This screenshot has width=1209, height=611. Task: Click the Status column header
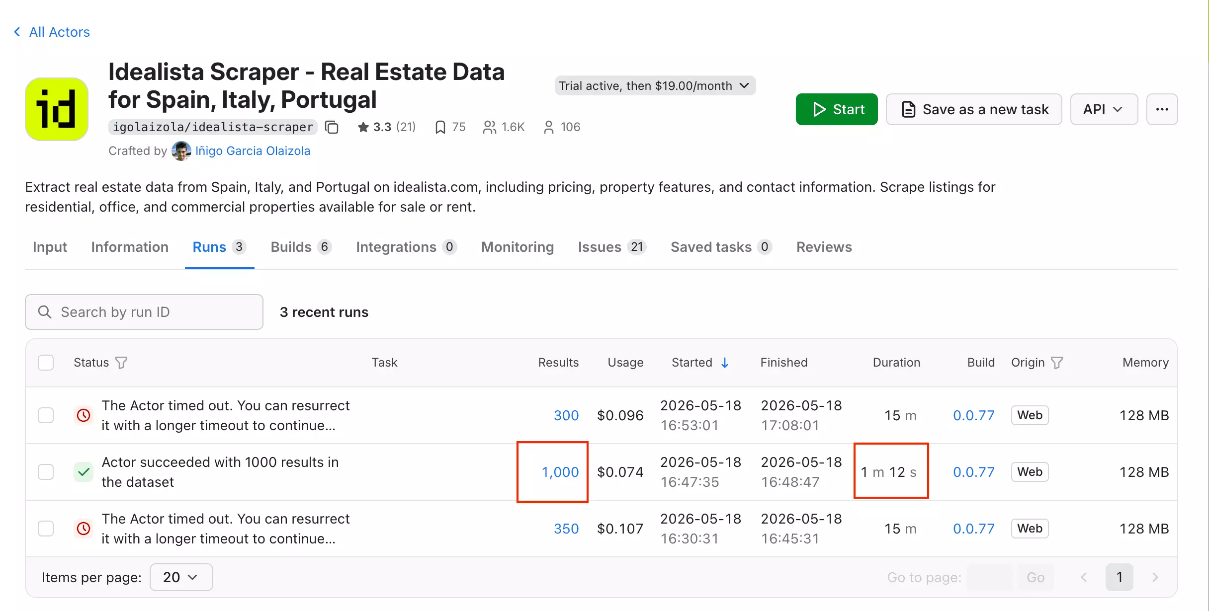[x=91, y=363]
